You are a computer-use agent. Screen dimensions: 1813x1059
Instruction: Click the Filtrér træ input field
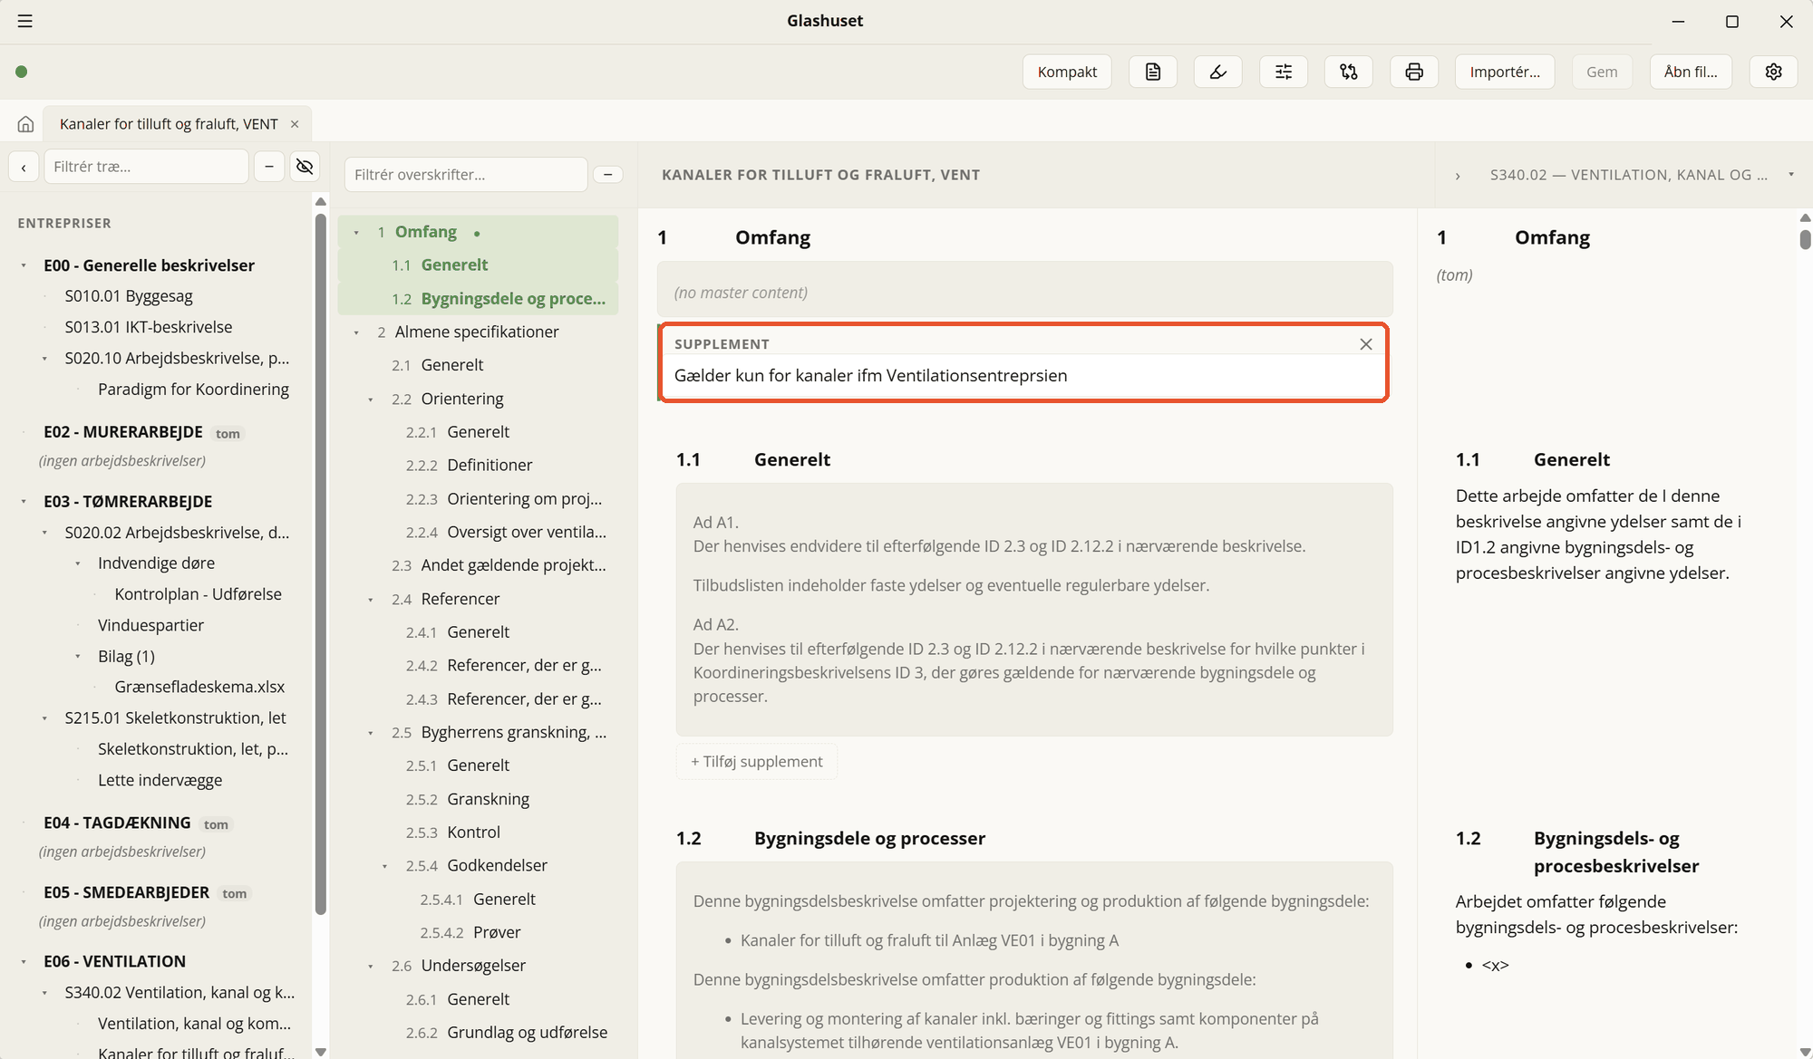tap(146, 167)
